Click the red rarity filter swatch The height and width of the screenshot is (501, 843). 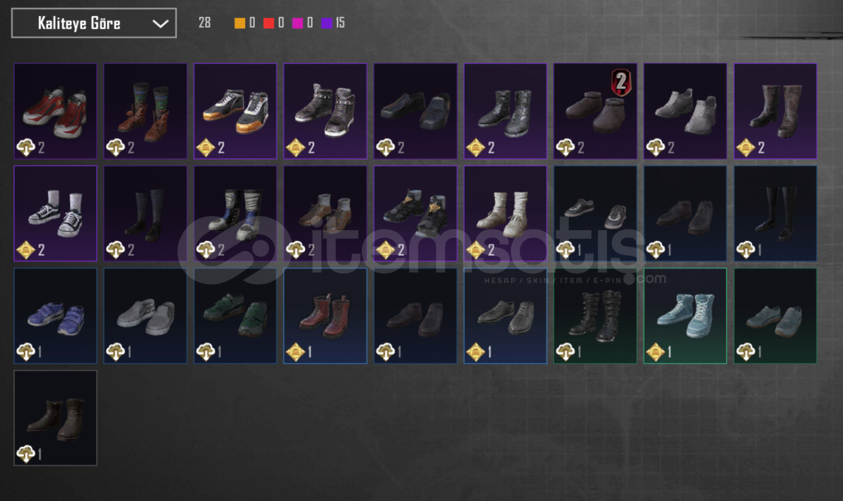point(269,23)
